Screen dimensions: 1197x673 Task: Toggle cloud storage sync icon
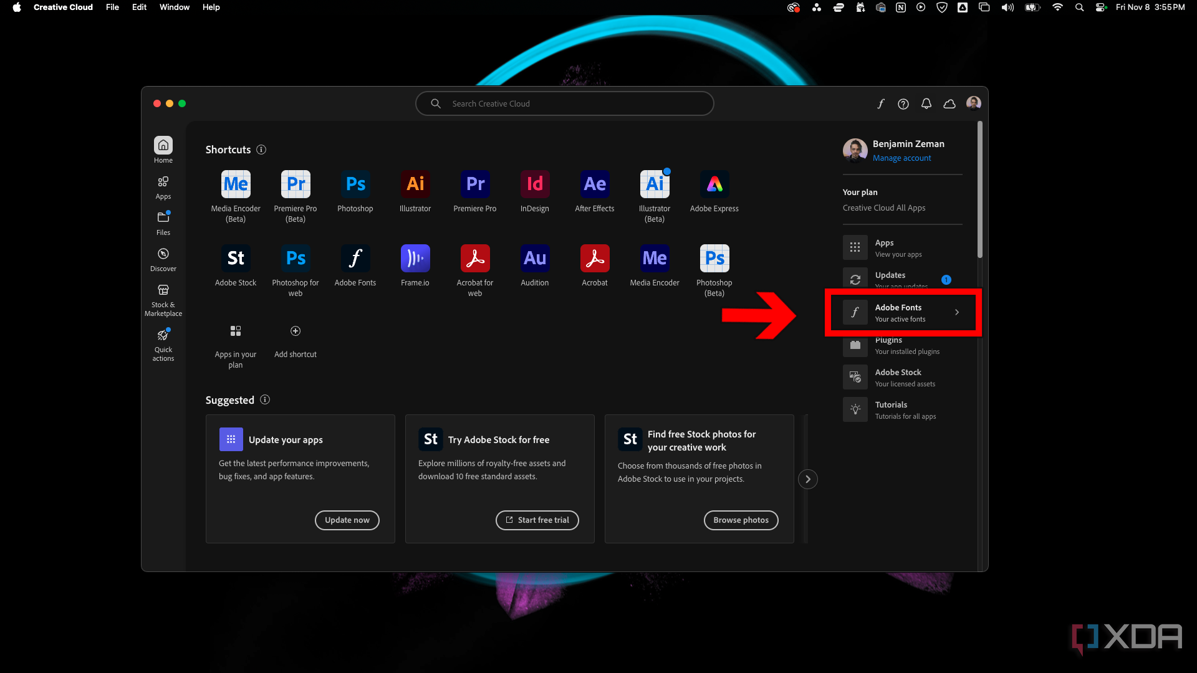pyautogui.click(x=949, y=103)
